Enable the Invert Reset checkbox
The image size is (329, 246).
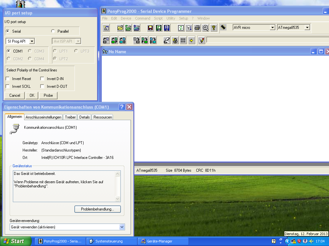coord(8,79)
